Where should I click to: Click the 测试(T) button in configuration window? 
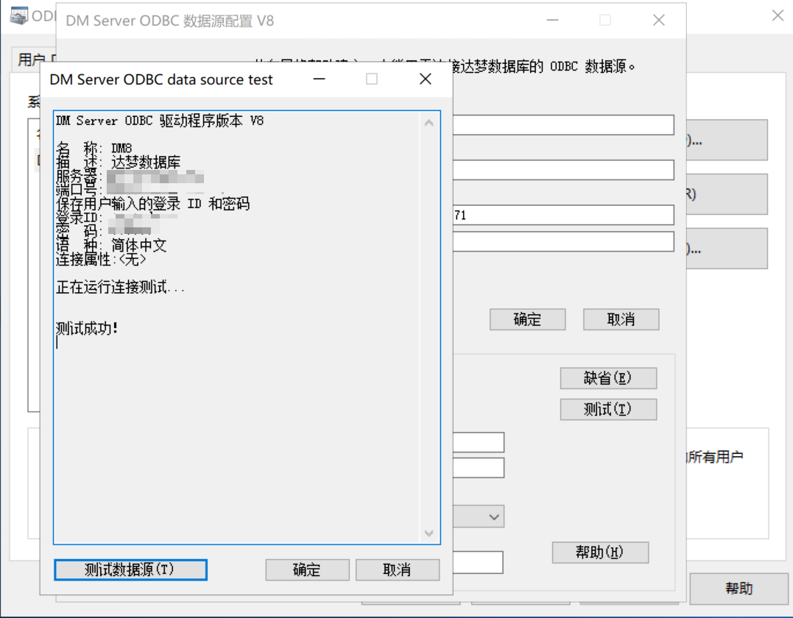coord(608,409)
